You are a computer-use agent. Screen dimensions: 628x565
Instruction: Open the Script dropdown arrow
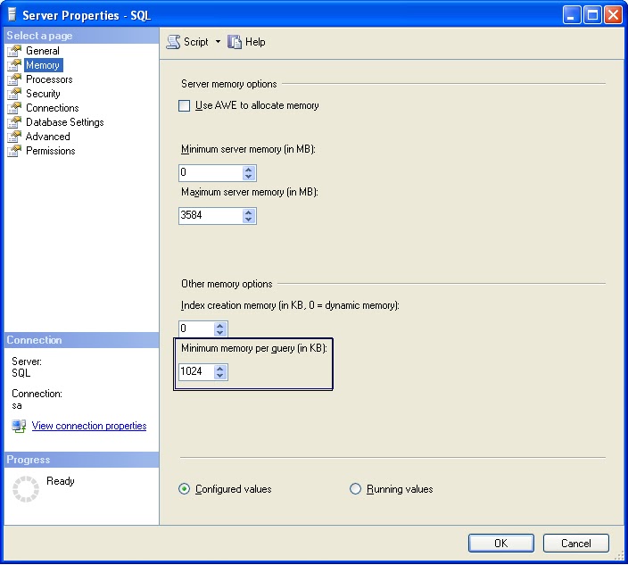click(x=218, y=41)
